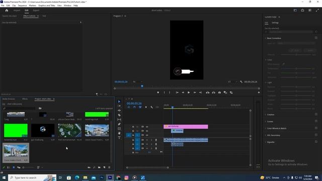
Task: Click the Lumetri Temperature slider
Action: 296,68
